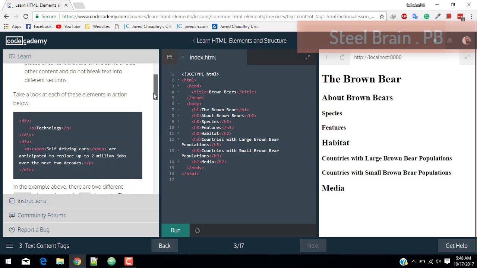Open the Windows Start menu

[8, 261]
